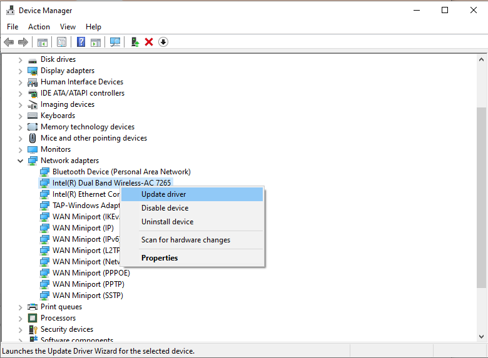This screenshot has height=358, width=488.
Task: Select Intel(R) Dual Band Wireless-AC 7265
Action: tap(111, 183)
